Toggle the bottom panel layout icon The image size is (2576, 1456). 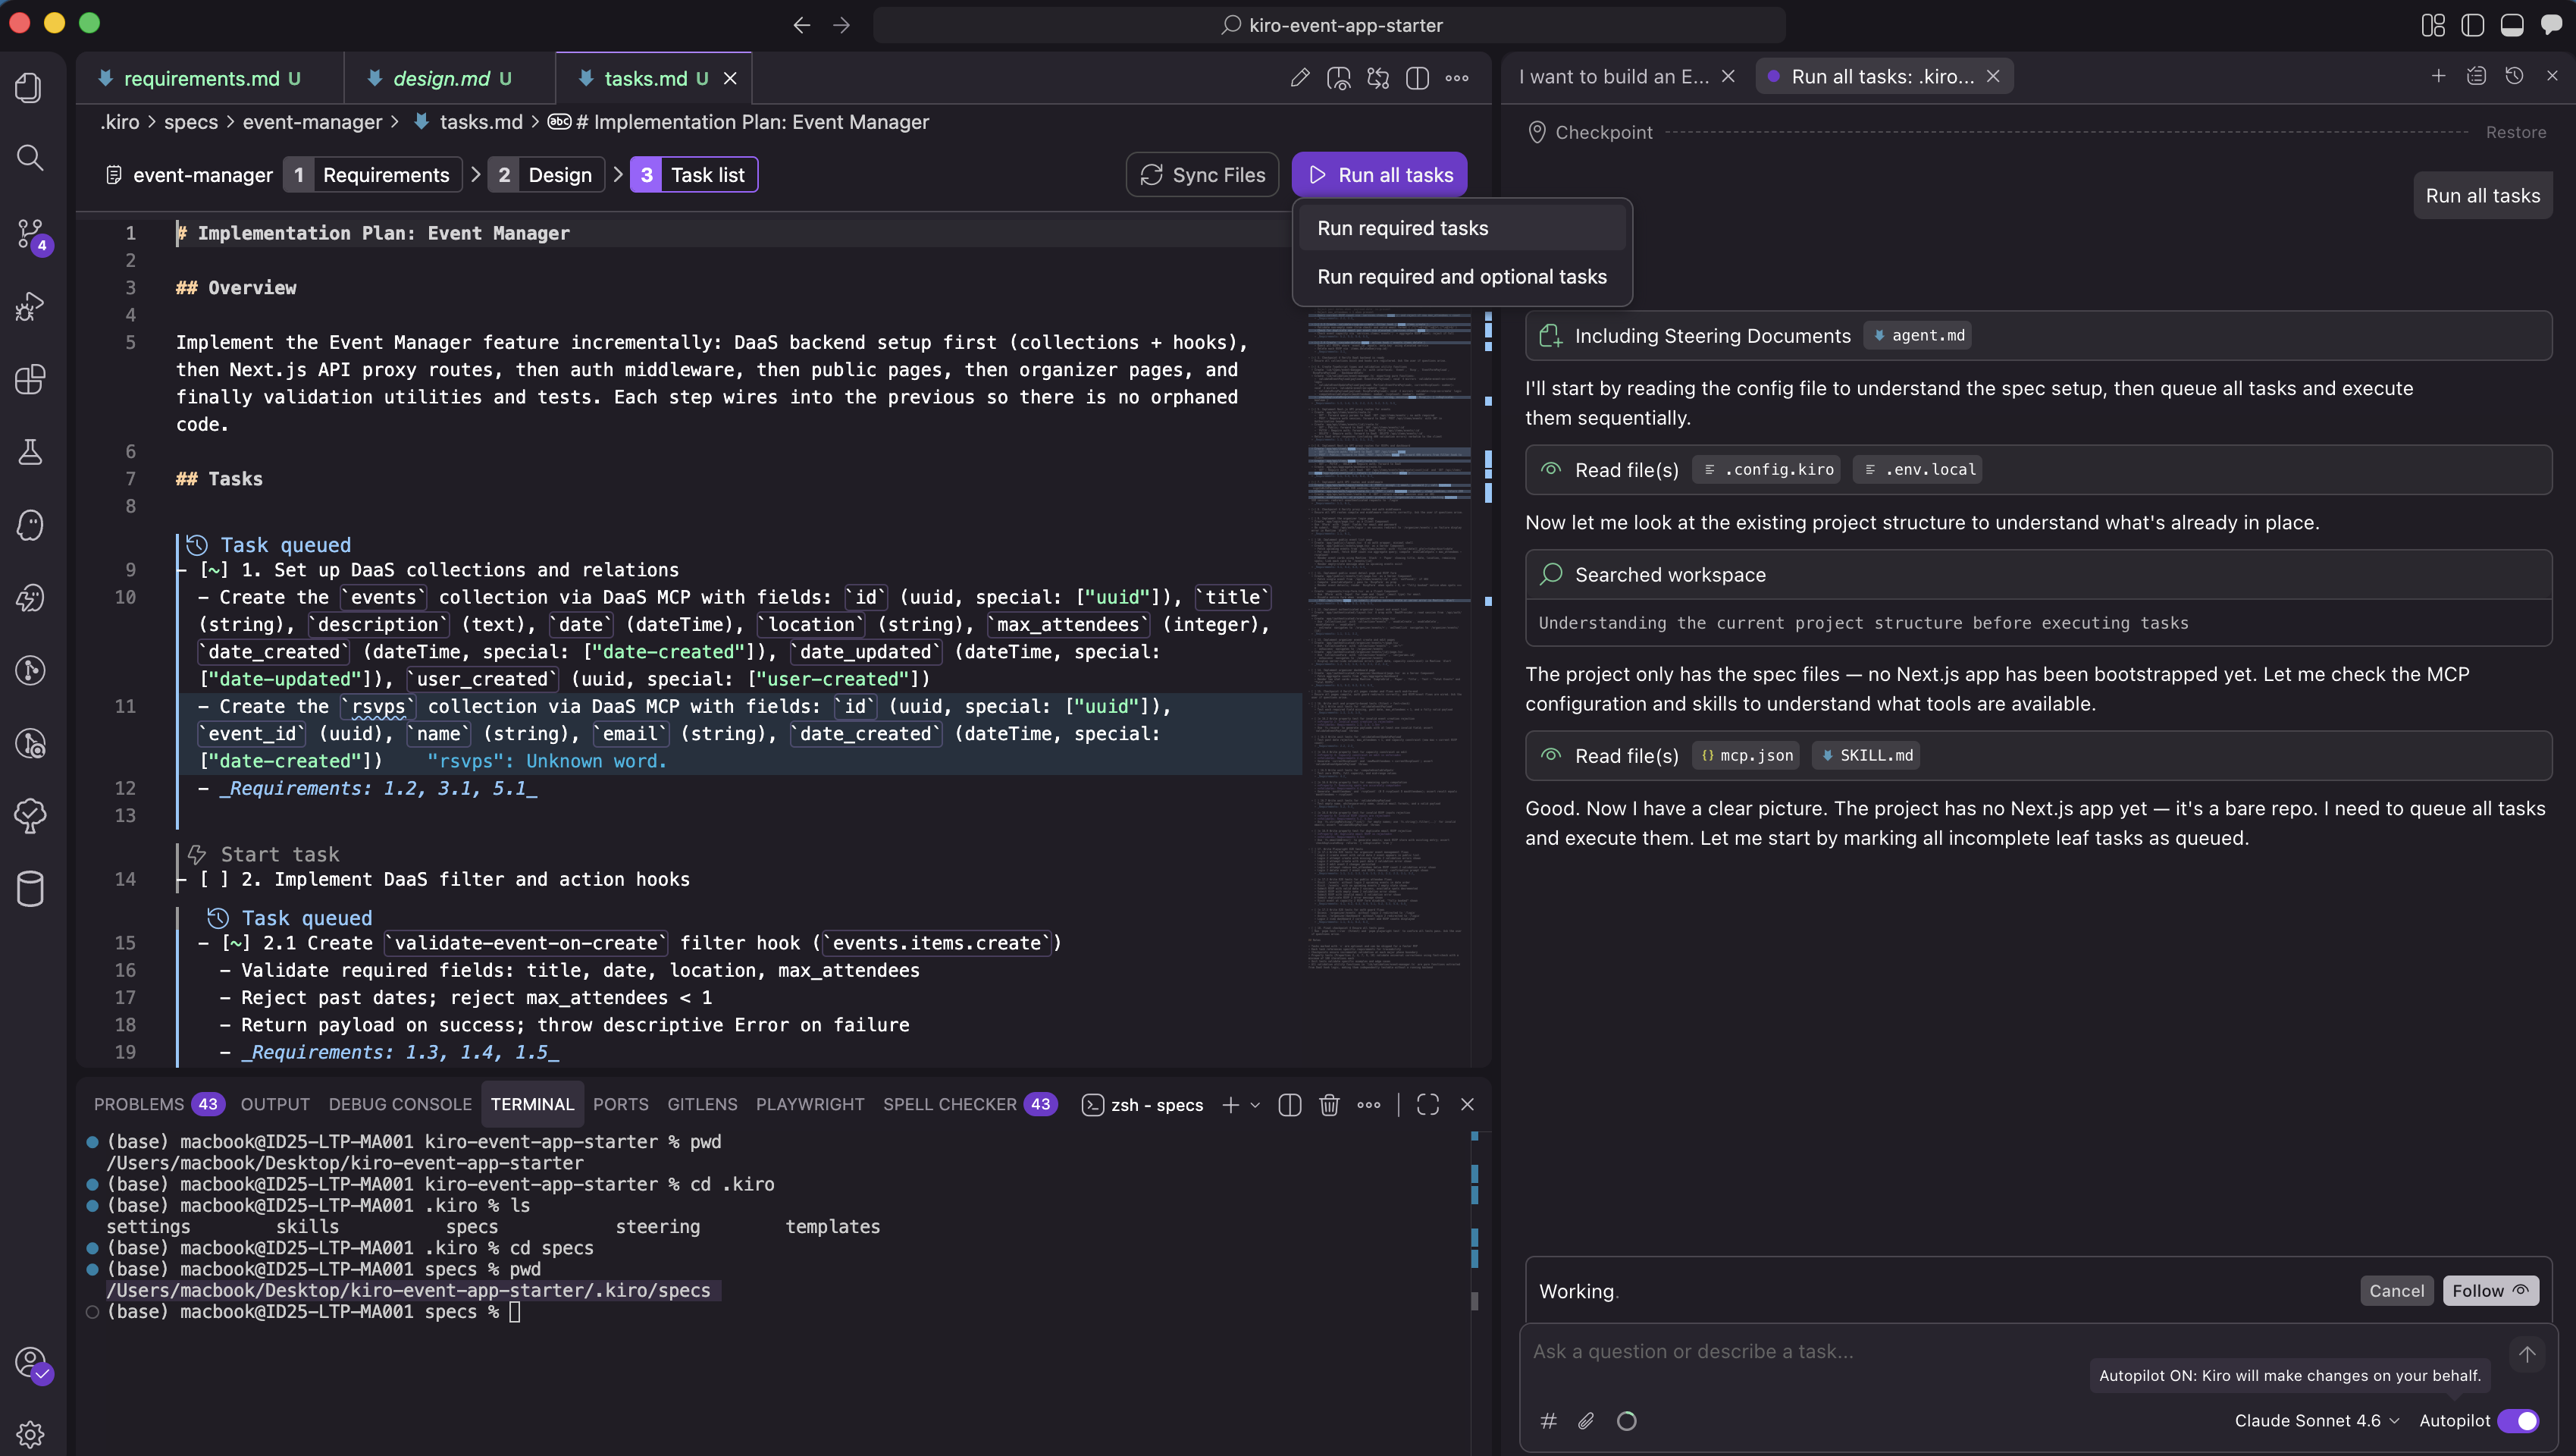[2512, 25]
